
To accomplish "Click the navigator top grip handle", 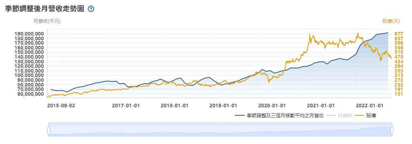I will point(220,123).
